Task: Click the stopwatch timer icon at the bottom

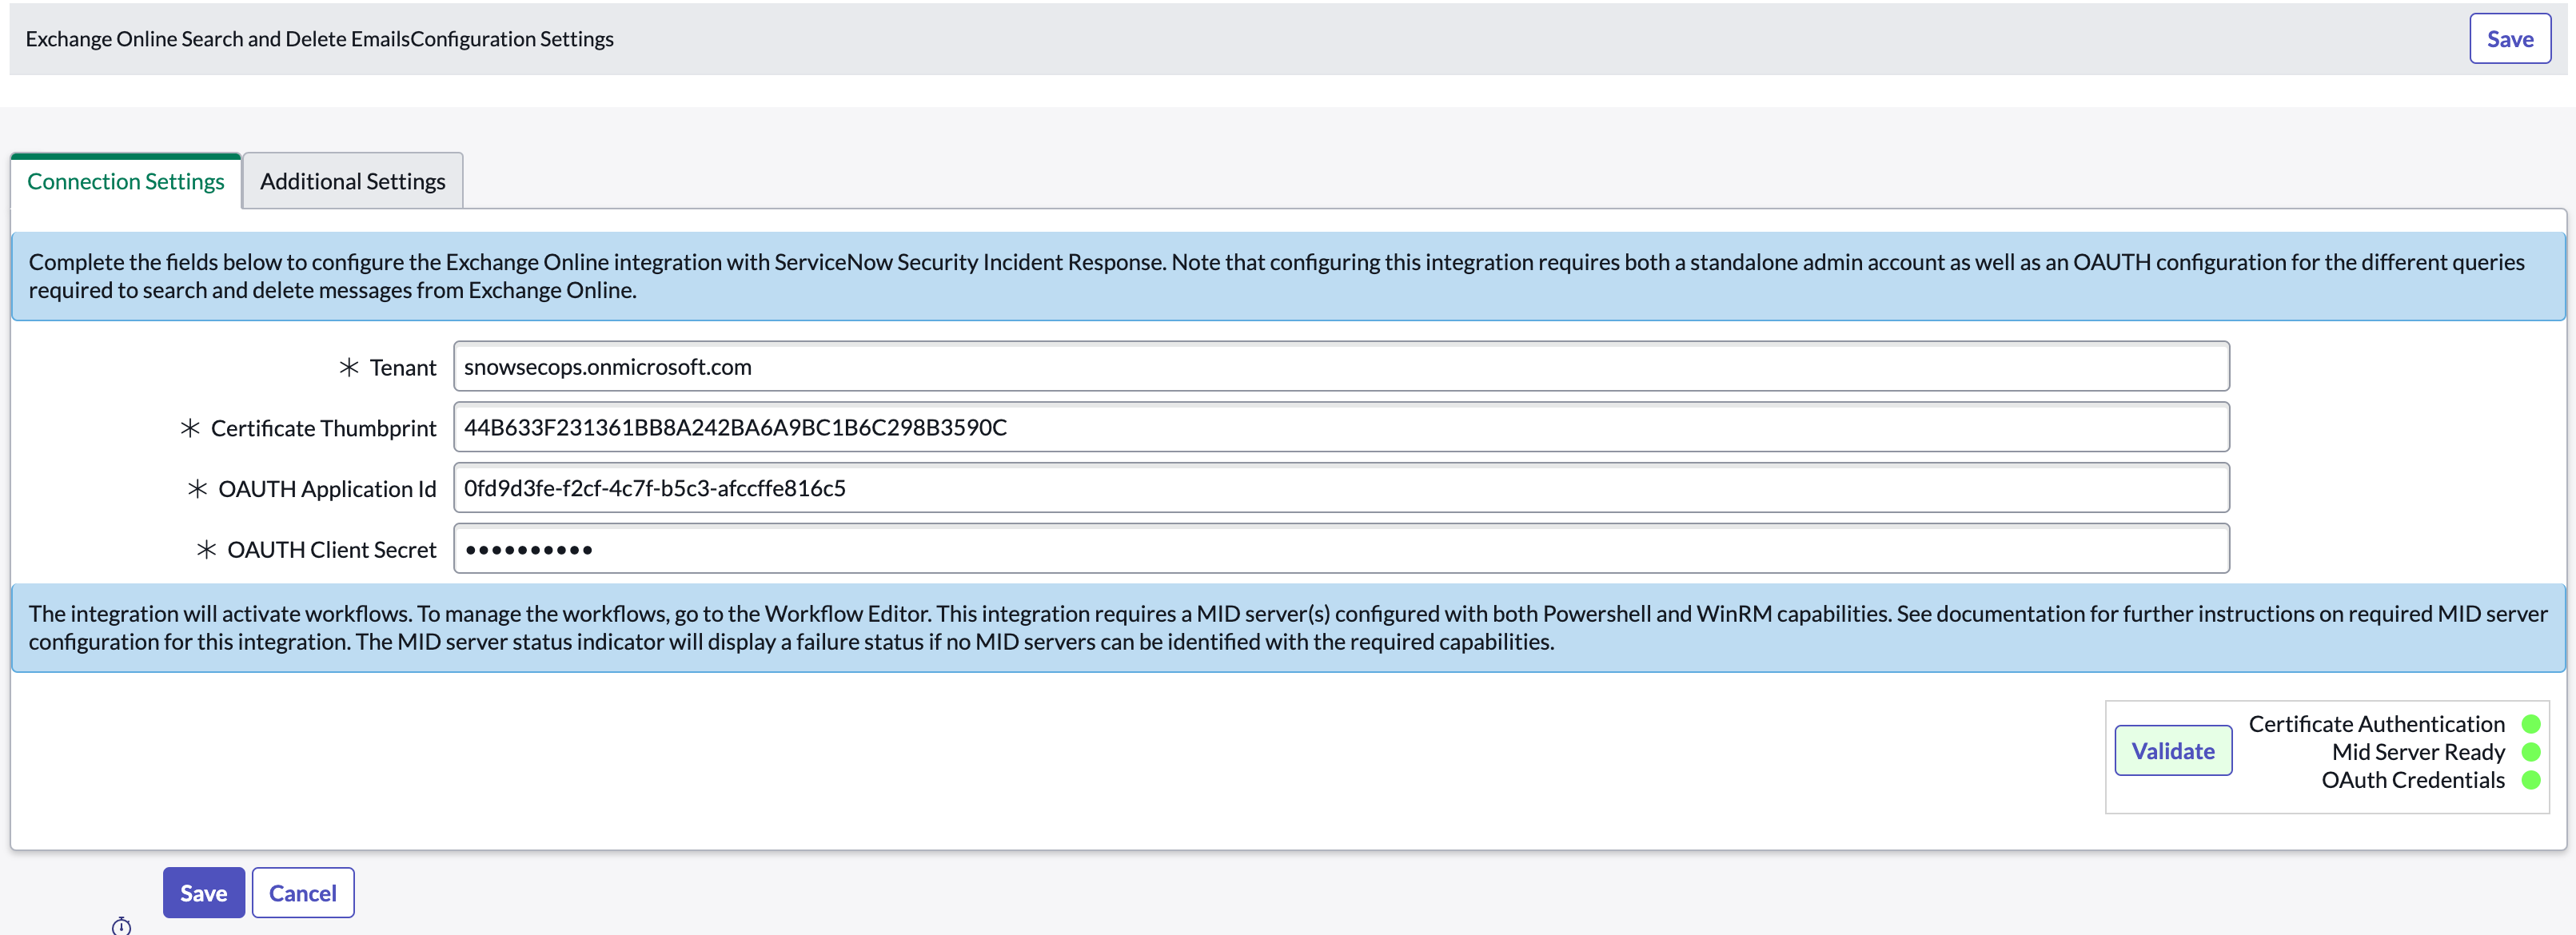Action: click(121, 926)
